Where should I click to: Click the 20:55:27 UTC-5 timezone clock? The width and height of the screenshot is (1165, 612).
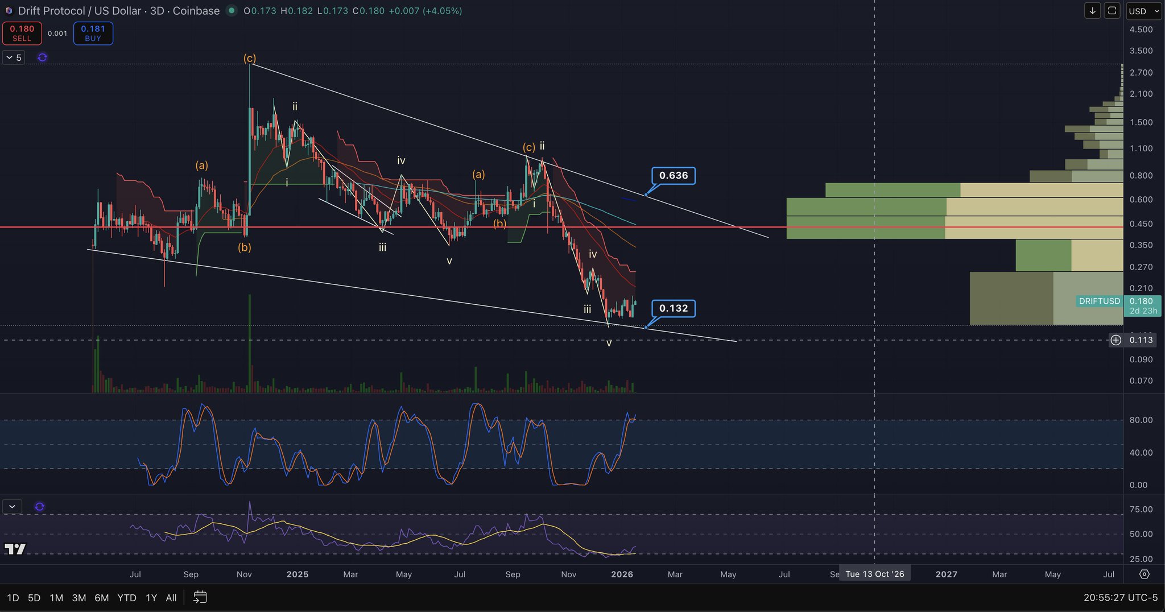click(x=1120, y=598)
